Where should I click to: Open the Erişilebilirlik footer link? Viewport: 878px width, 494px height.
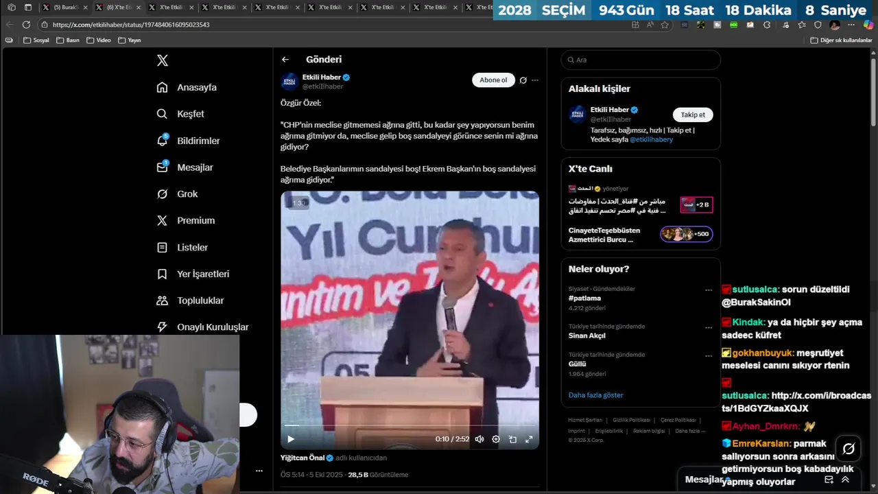pos(609,431)
